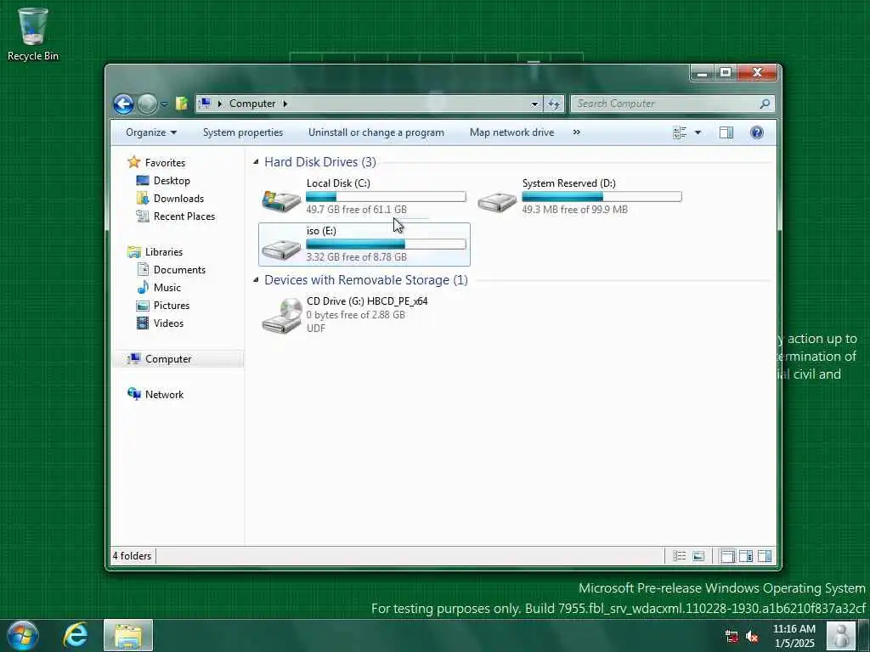Click the user picture taskbar icon
This screenshot has height=652, width=870.
(840, 635)
